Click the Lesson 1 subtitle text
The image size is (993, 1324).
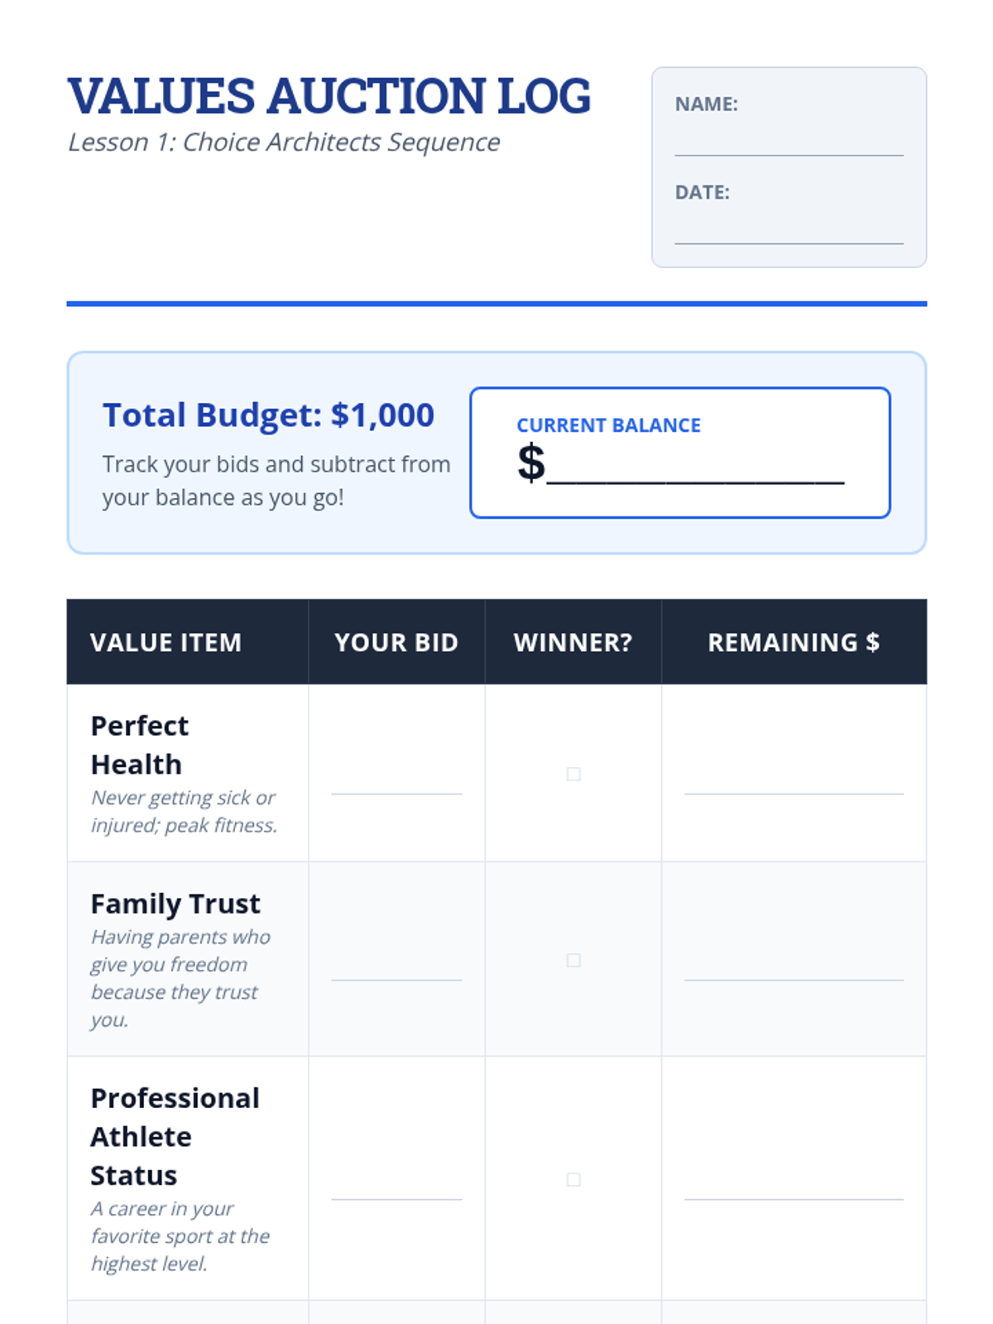[284, 142]
